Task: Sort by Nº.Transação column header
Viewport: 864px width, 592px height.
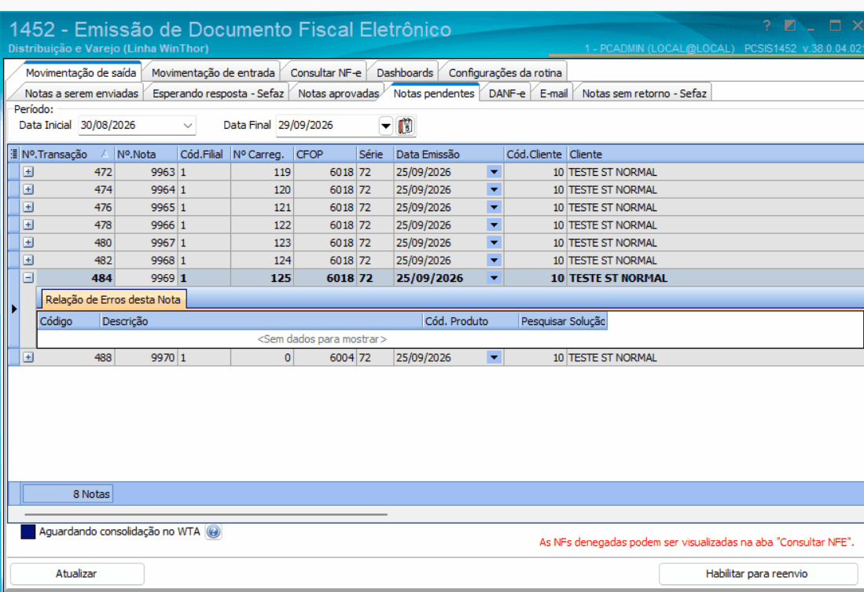Action: click(67, 154)
